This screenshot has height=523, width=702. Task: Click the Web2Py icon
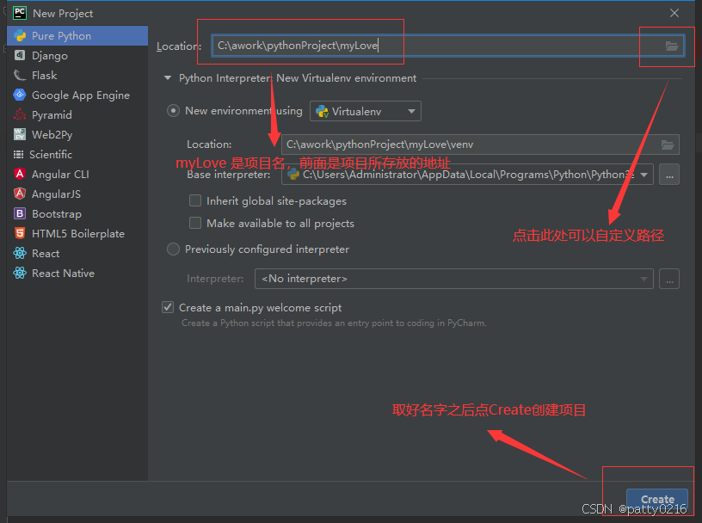[x=20, y=134]
